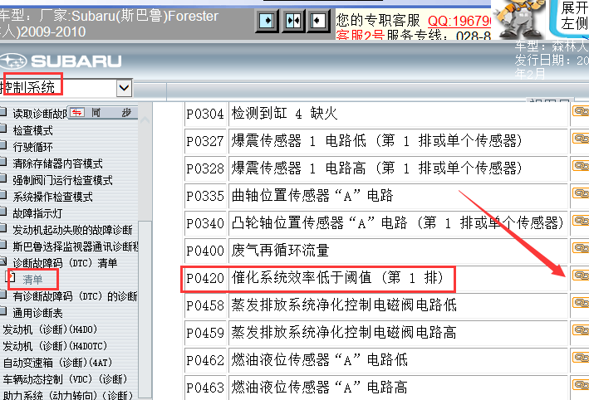589x400 pixels.
Task: Click the 爆震传感器 1 电路高 description
Action: point(377,168)
